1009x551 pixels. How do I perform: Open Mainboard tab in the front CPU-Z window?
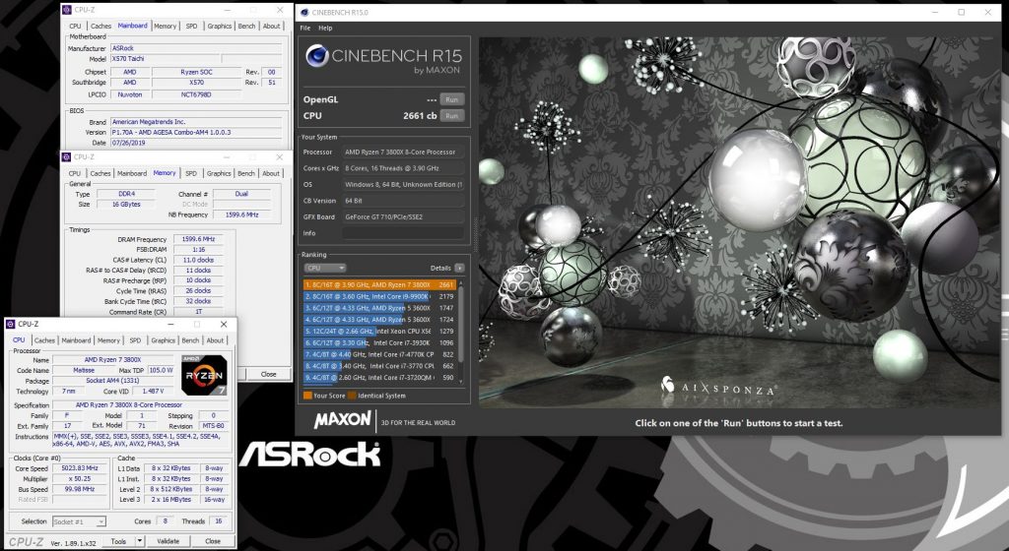tap(76, 340)
